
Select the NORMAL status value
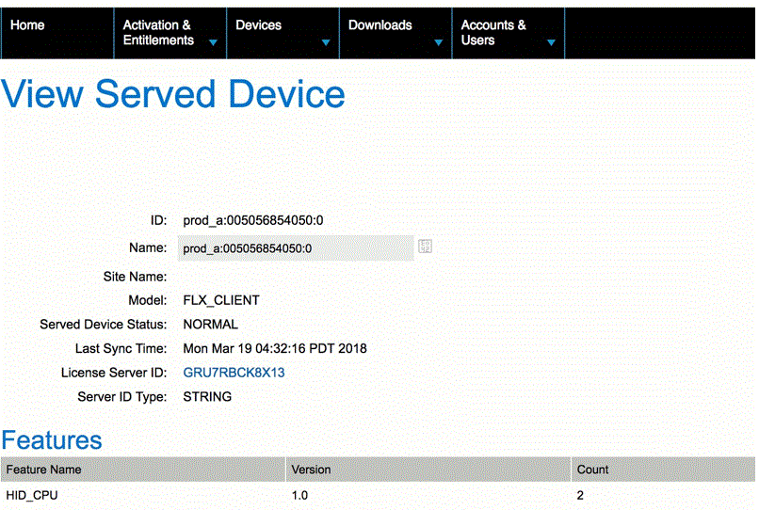pyautogui.click(x=211, y=325)
